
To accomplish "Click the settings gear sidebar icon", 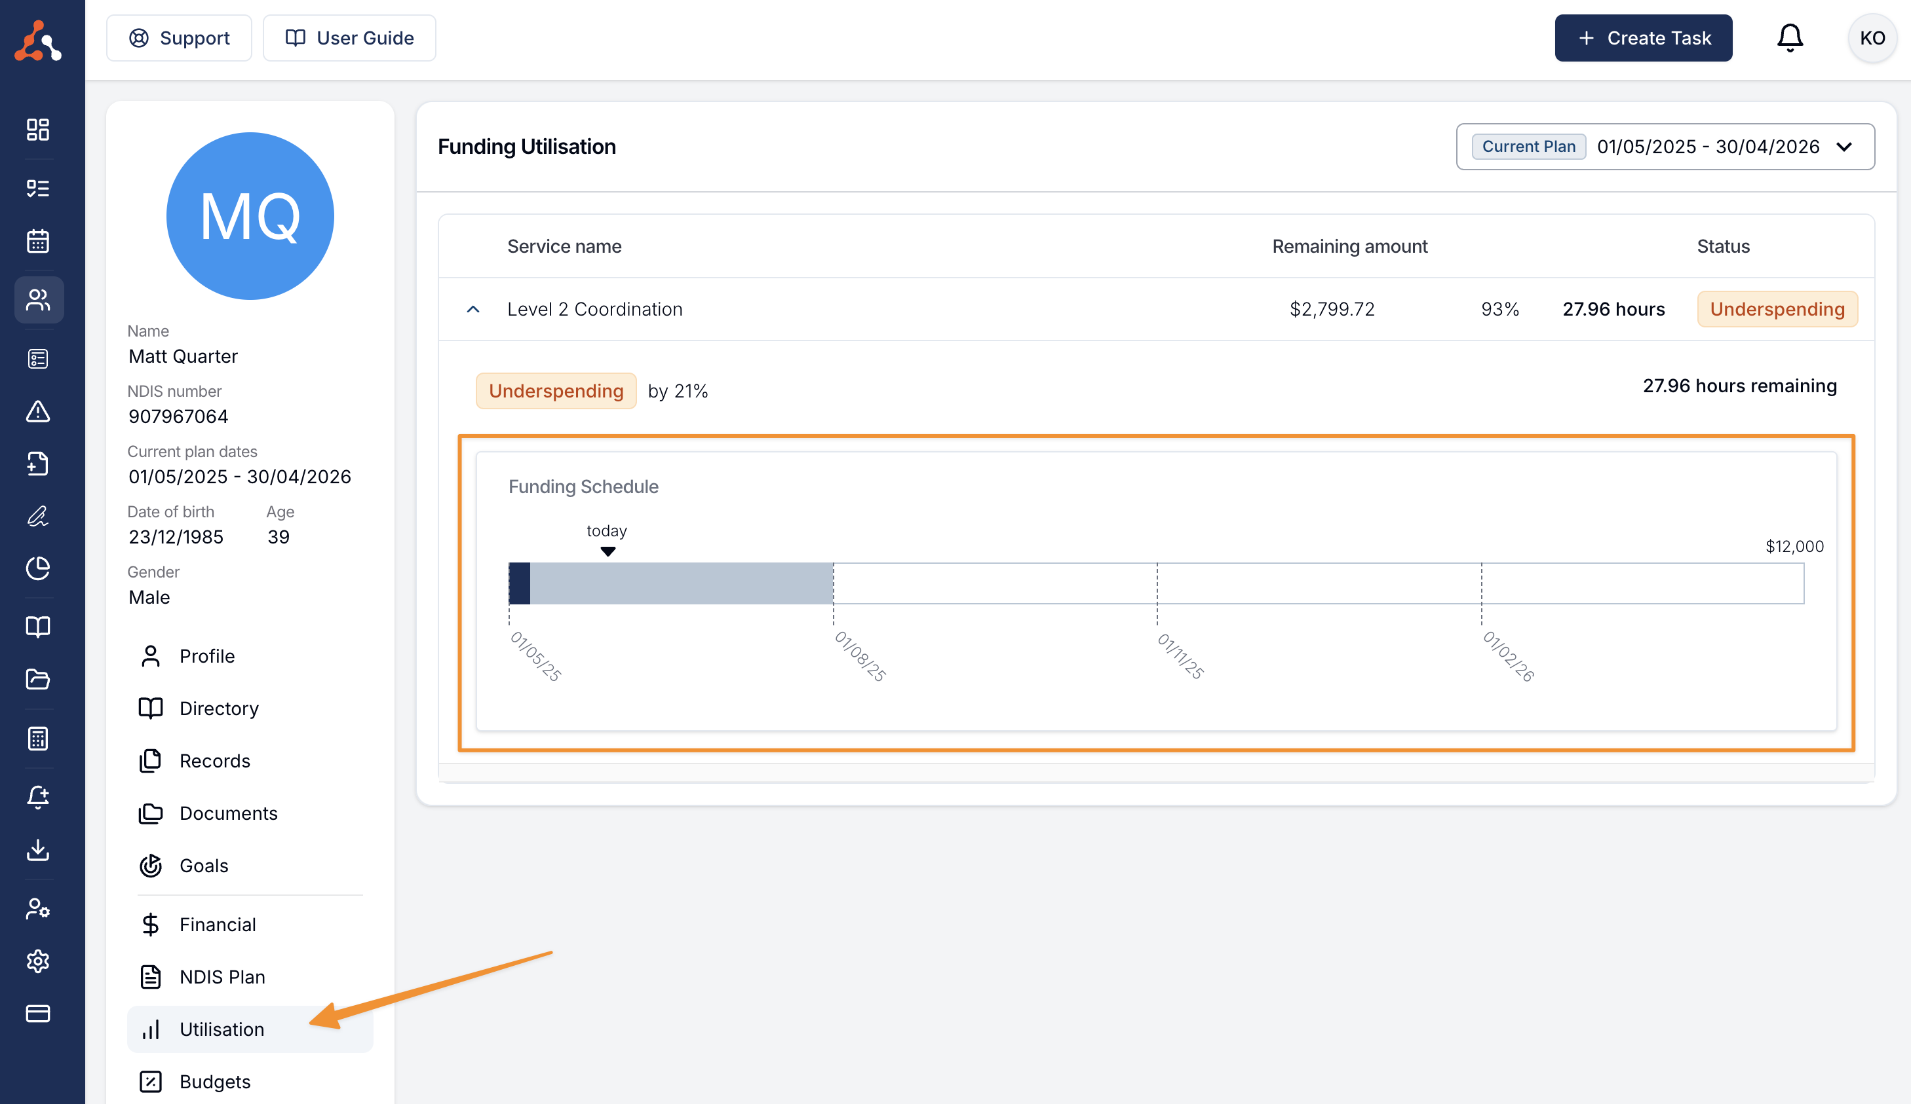I will point(38,961).
